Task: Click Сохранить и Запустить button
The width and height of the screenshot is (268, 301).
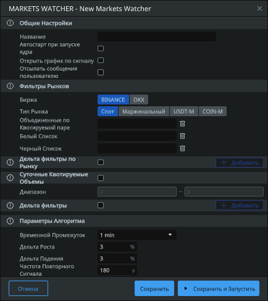Action: point(219,289)
